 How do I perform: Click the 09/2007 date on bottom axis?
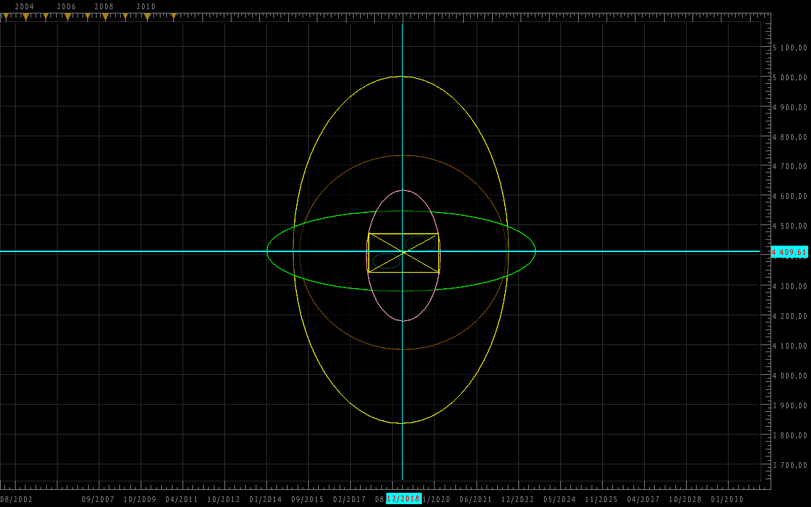point(98,500)
